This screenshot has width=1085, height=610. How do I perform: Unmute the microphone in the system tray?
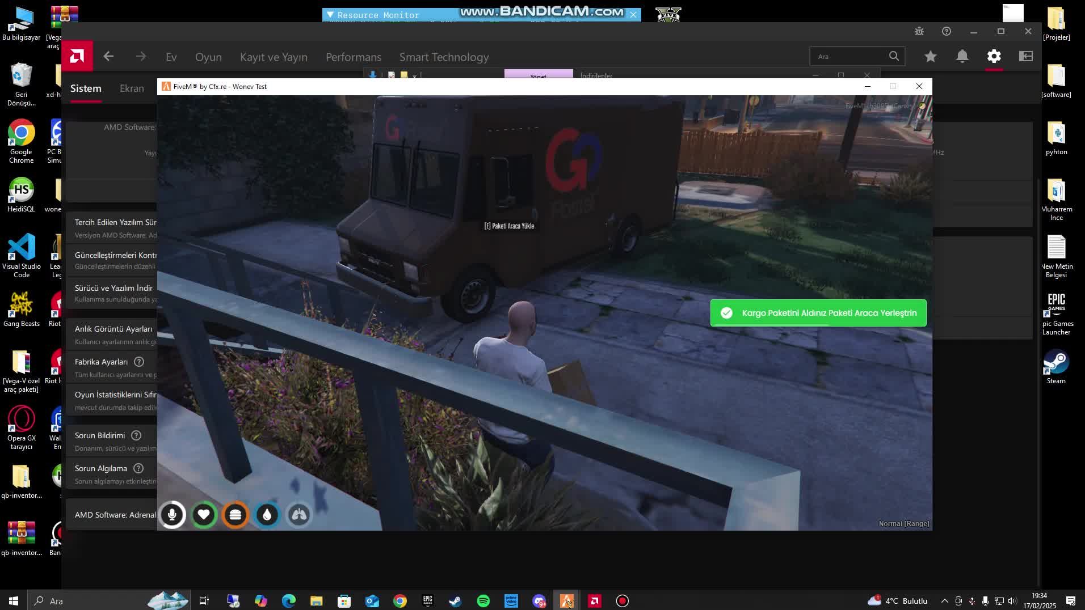click(x=971, y=601)
